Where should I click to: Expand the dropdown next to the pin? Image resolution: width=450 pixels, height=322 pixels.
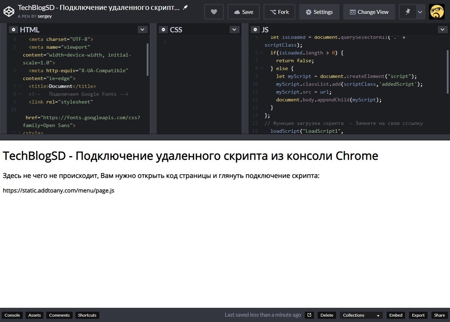pyautogui.click(x=420, y=12)
